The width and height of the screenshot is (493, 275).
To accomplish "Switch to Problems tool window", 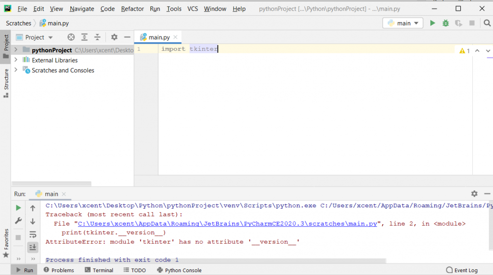I will coord(59,270).
